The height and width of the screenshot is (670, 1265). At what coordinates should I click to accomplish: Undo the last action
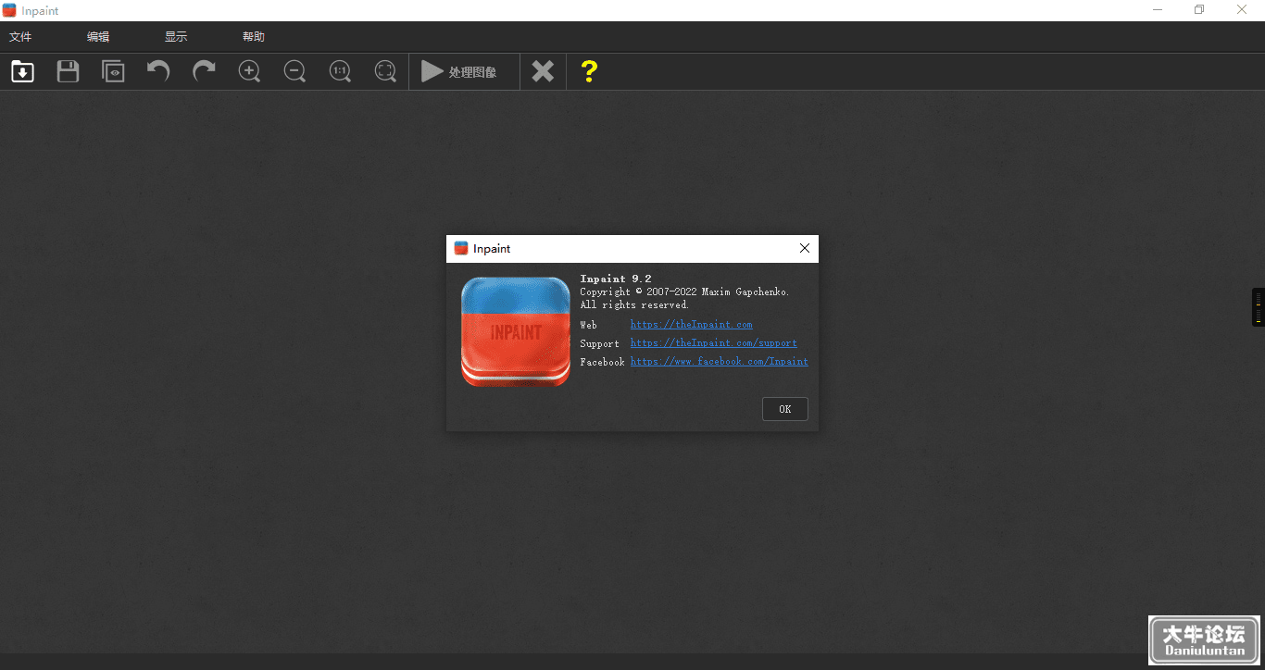tap(158, 71)
